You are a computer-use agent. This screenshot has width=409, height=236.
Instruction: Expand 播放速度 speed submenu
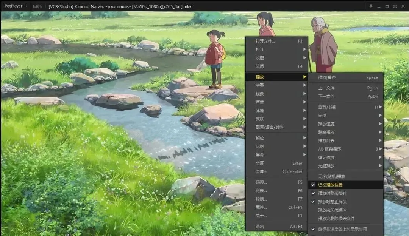(x=346, y=124)
